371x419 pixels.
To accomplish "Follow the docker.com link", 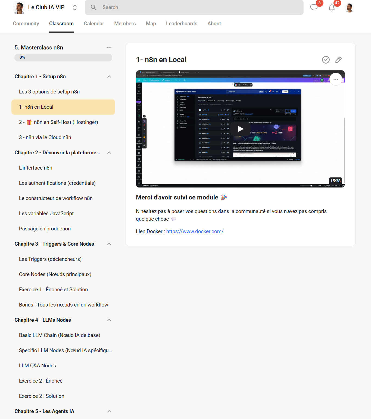I will click(195, 232).
